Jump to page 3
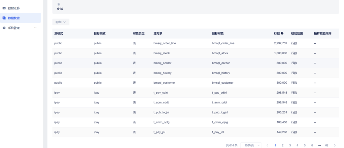 point(290,145)
